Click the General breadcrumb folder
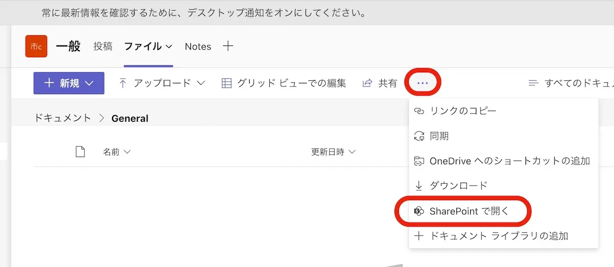 tap(130, 118)
